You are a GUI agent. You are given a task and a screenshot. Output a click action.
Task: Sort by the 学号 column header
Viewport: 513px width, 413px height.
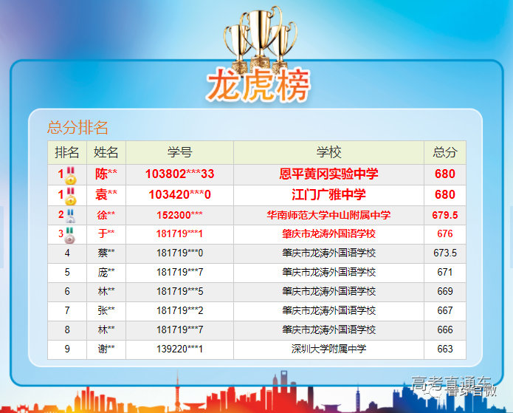(179, 152)
